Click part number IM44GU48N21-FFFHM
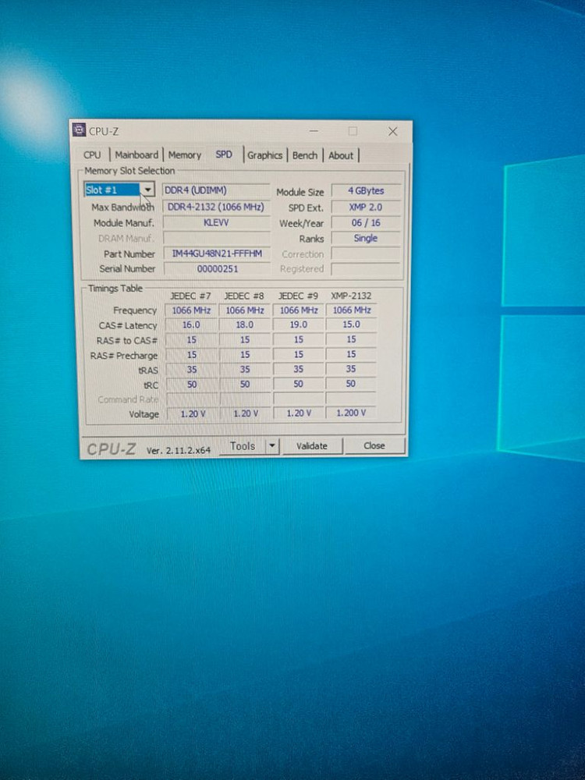This screenshot has height=780, width=585. (217, 253)
